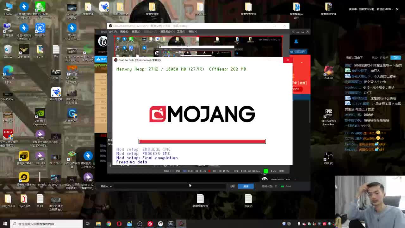Click the blue 发送 send button
This screenshot has width=405, height=228.
coord(246,186)
